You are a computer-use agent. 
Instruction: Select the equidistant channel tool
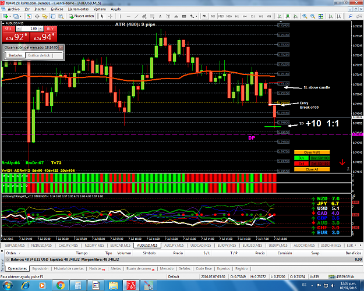pos(144,16)
